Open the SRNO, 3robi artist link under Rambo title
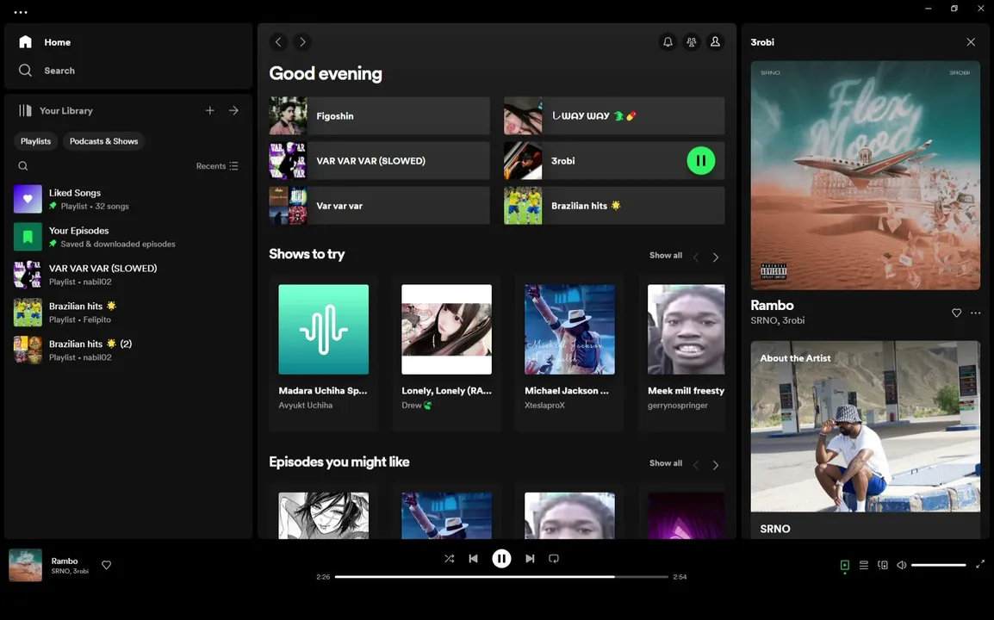994x620 pixels. point(778,321)
